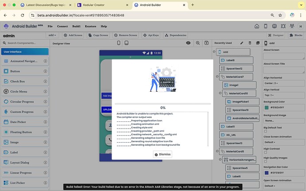Switch to the Kodular Creator browser tab
This screenshot has height=191, width=306.
[x=102, y=5]
